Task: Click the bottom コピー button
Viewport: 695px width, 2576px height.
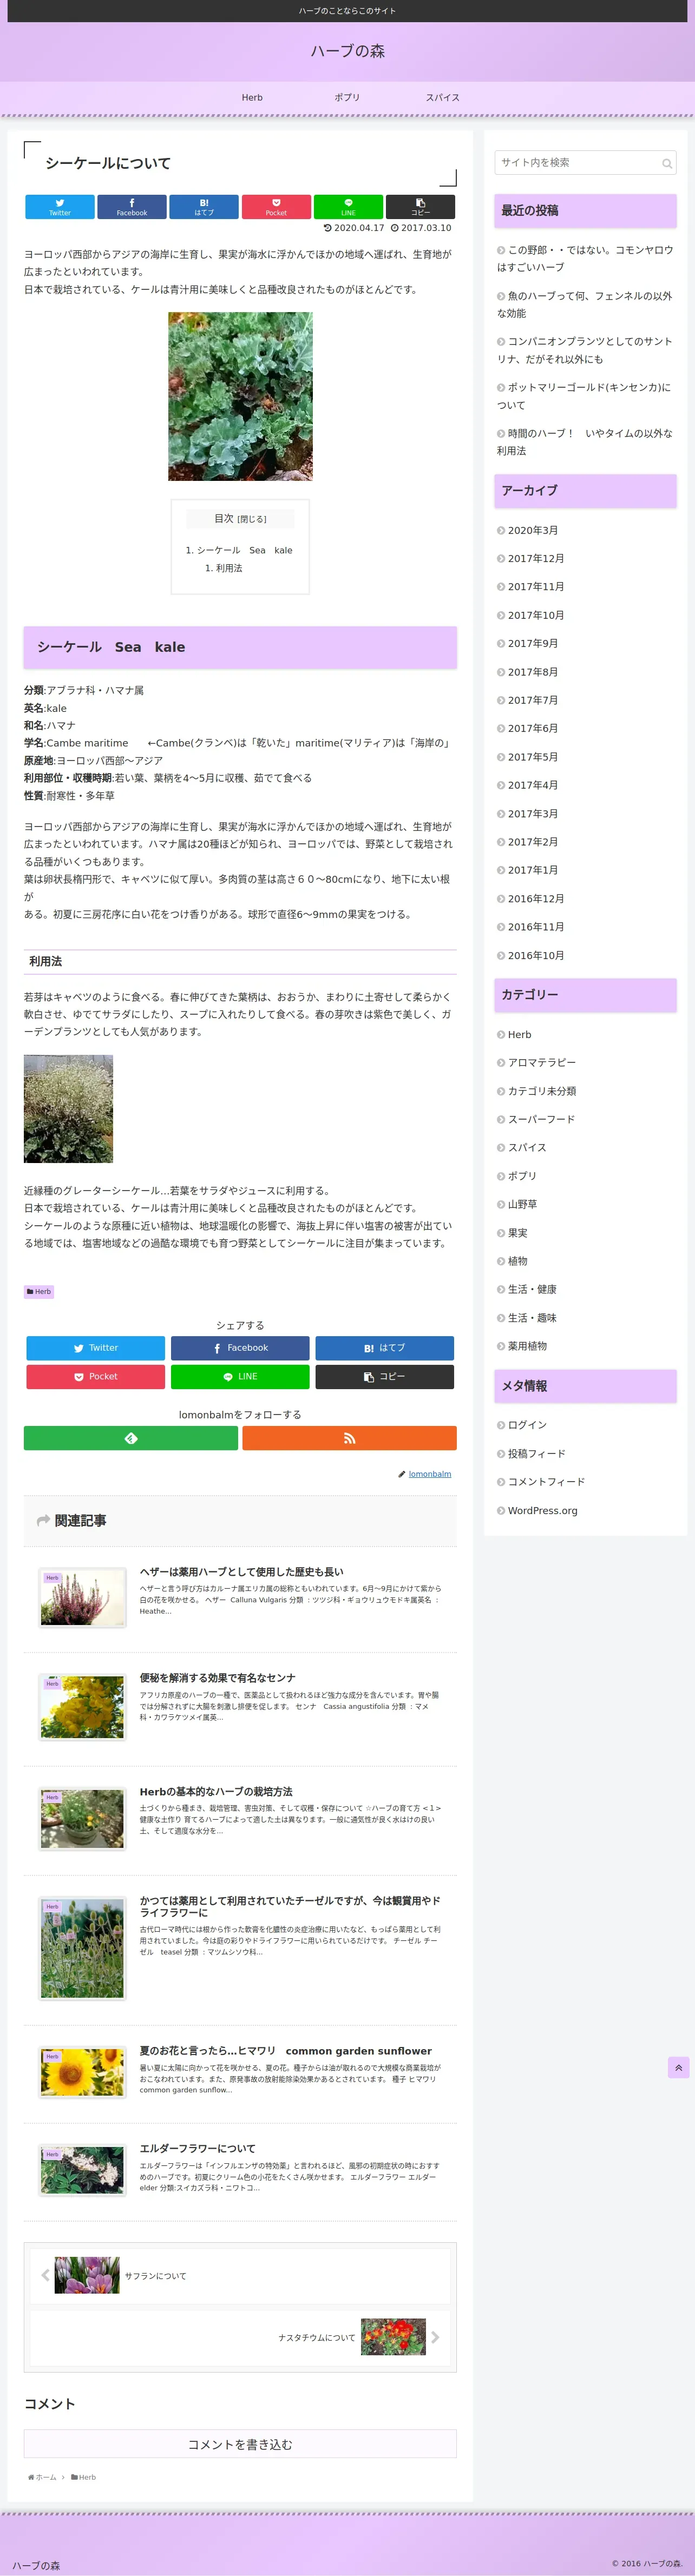Action: pos(385,1377)
